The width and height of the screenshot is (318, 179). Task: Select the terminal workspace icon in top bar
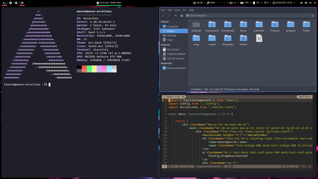[4, 3]
